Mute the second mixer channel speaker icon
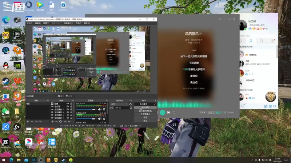This screenshot has width=291, height=163. pos(100,119)
